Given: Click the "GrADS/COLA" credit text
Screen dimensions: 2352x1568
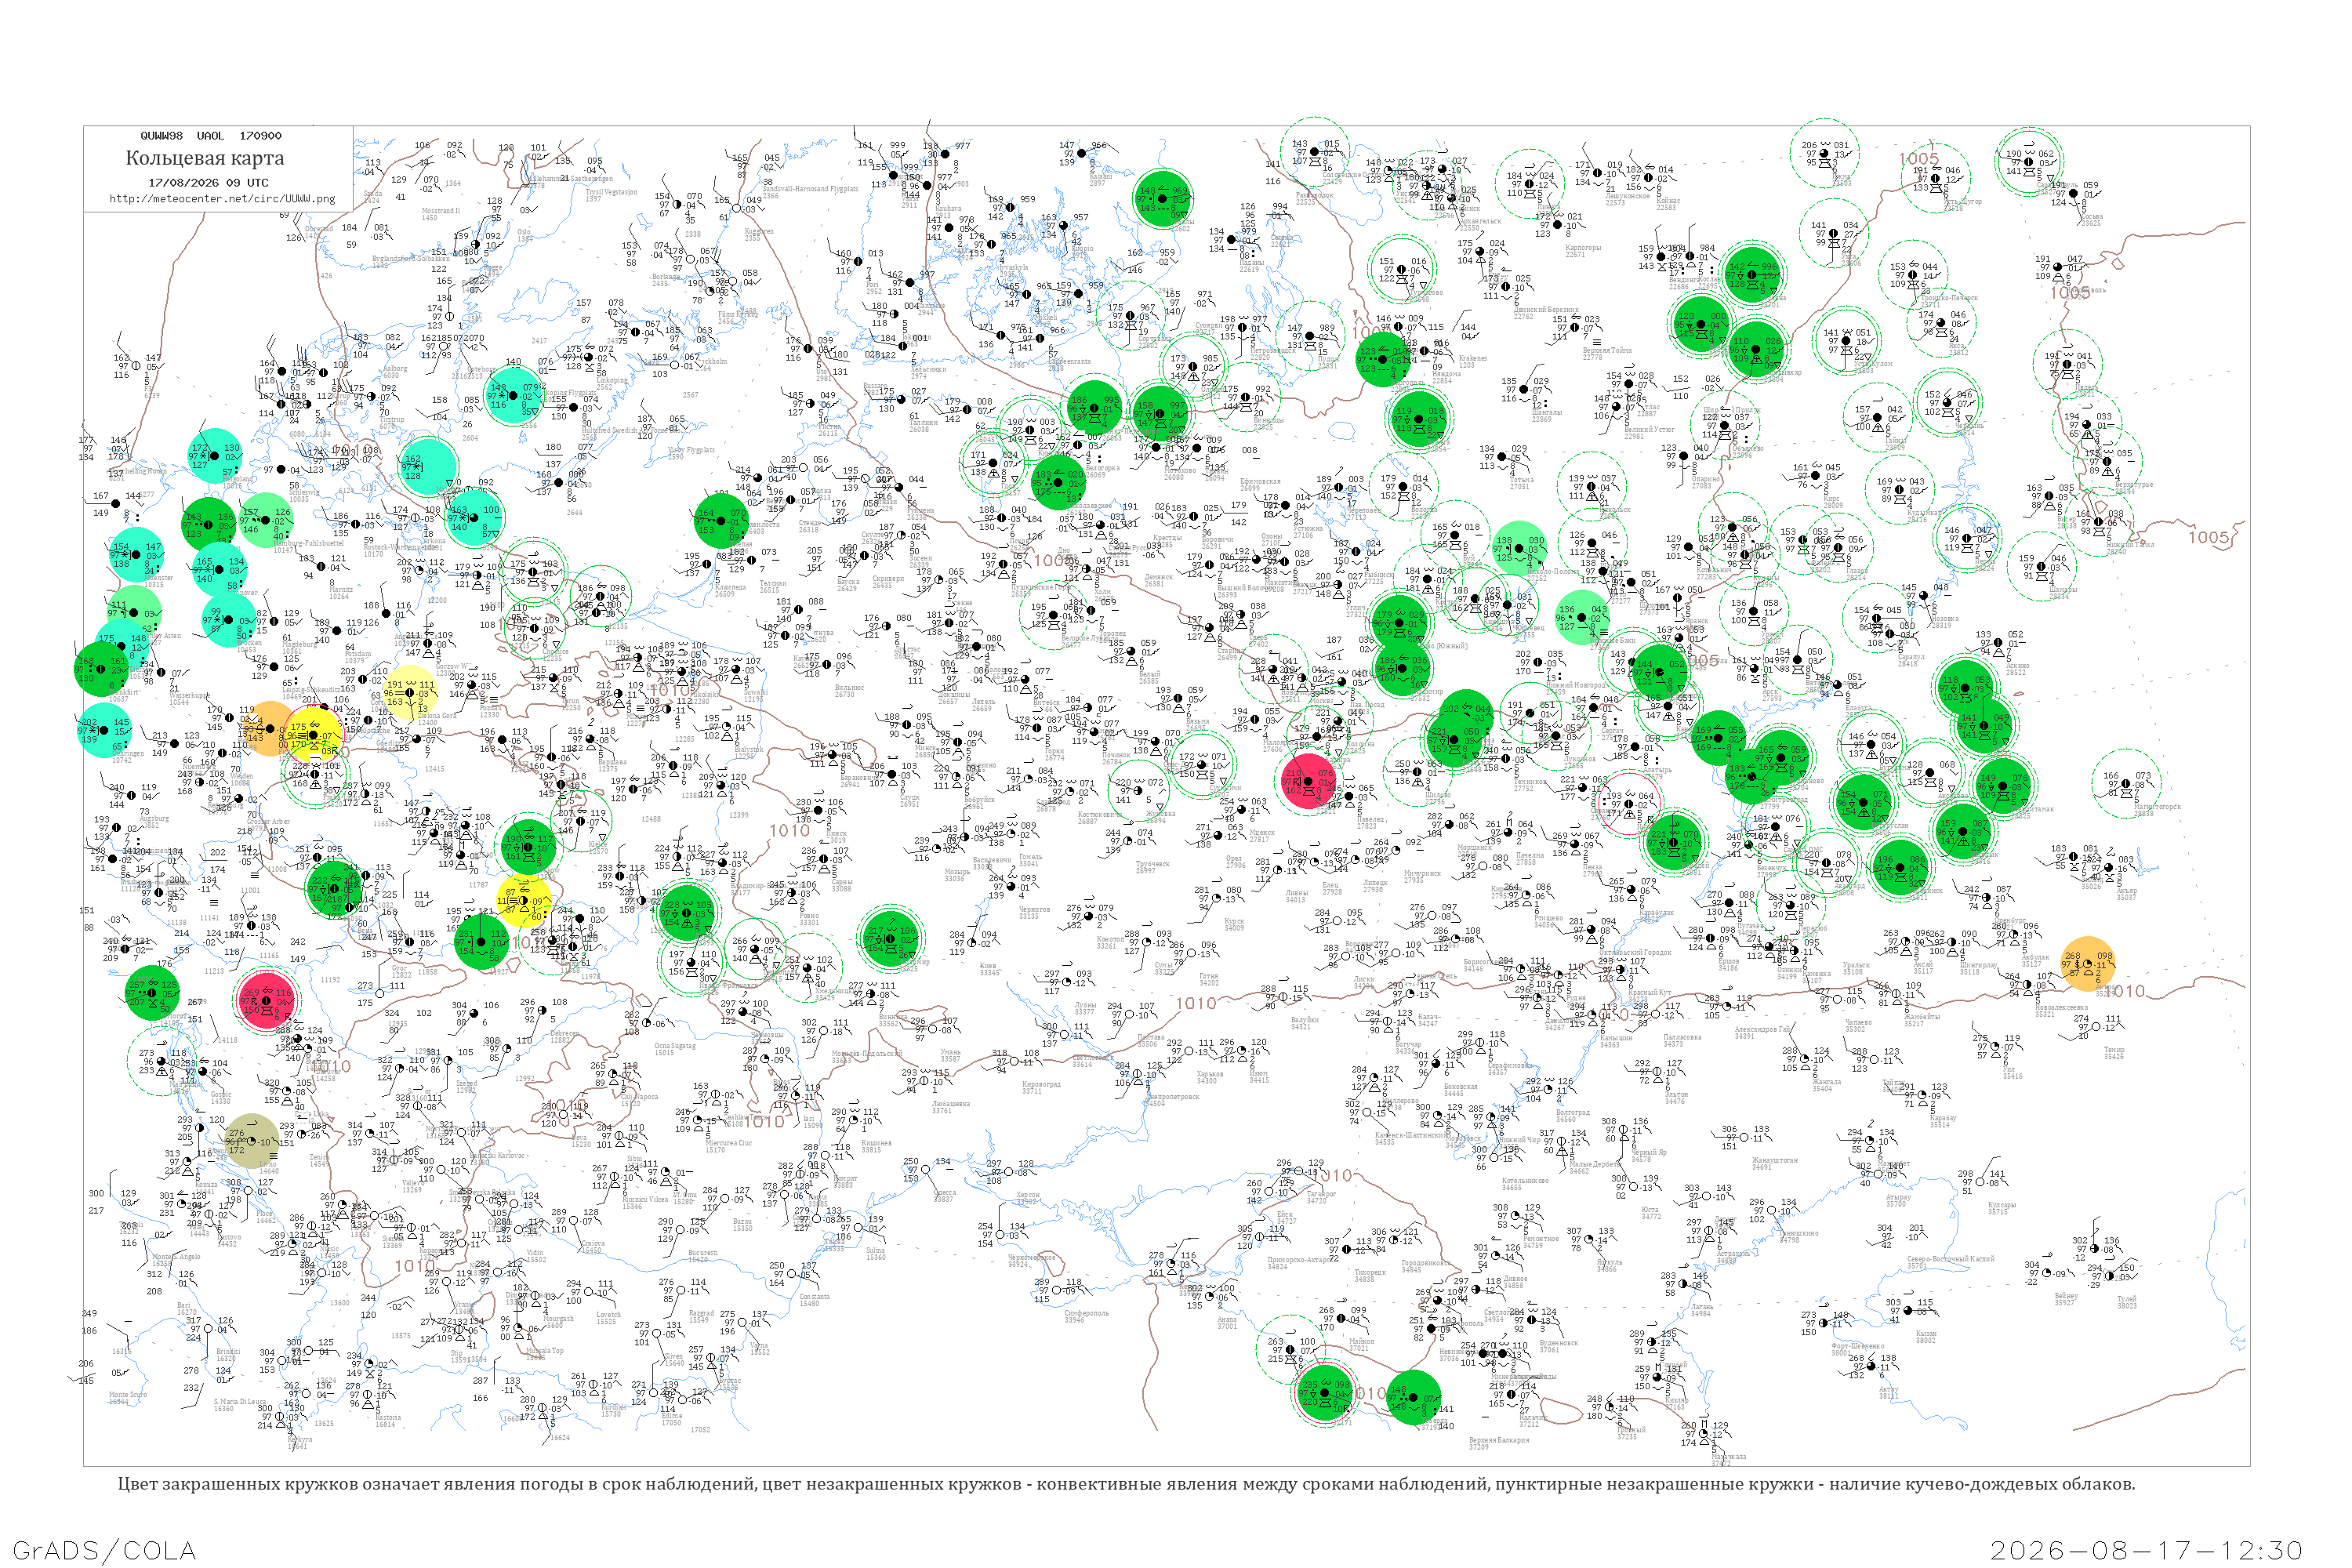Looking at the screenshot, I should (104, 1550).
